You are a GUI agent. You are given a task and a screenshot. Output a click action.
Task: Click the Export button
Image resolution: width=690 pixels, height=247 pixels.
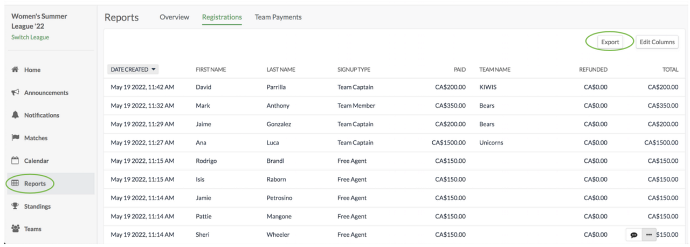tap(610, 42)
